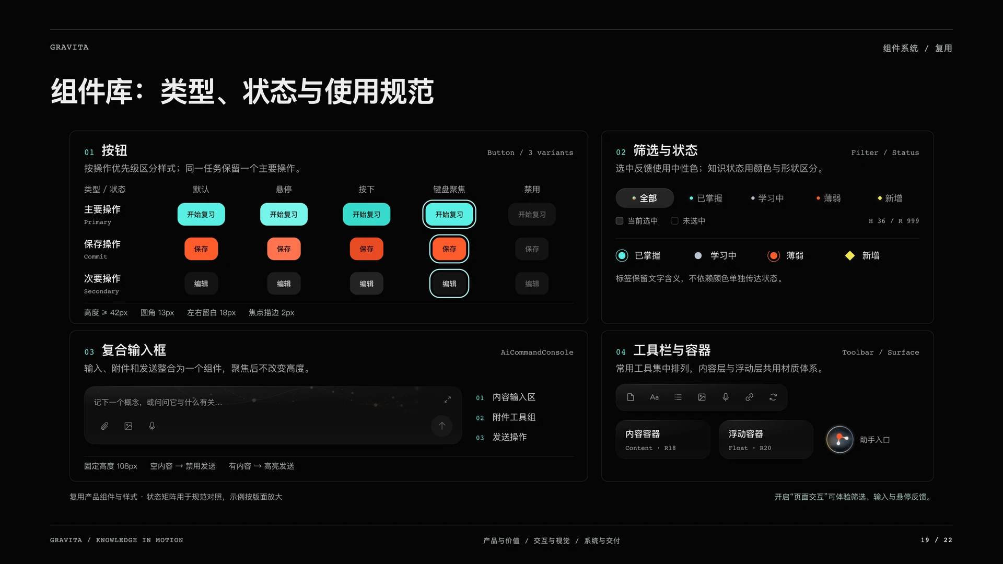Select the 全部 filter chip
The width and height of the screenshot is (1003, 564).
click(x=645, y=198)
